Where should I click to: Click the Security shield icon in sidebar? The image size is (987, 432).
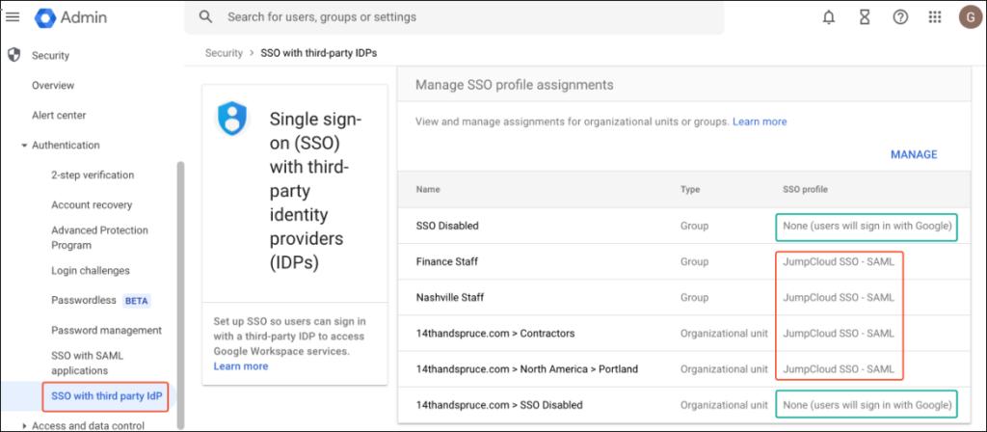[x=13, y=55]
